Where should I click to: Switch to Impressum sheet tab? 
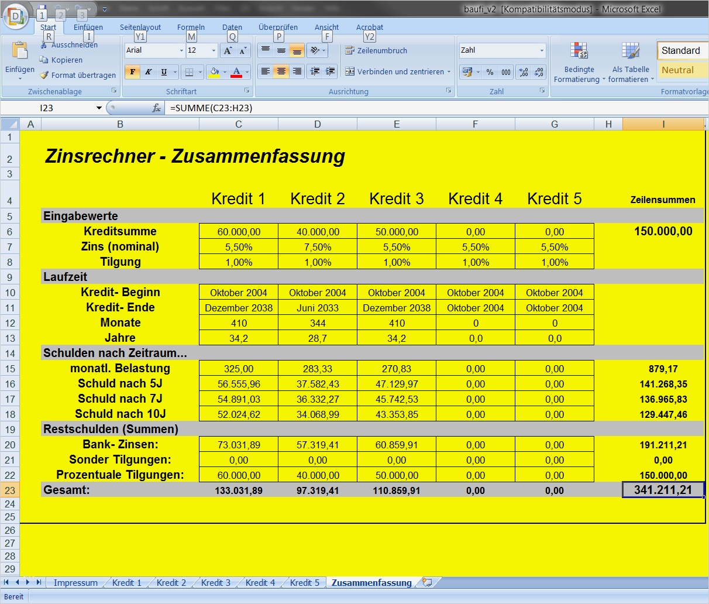(x=75, y=582)
